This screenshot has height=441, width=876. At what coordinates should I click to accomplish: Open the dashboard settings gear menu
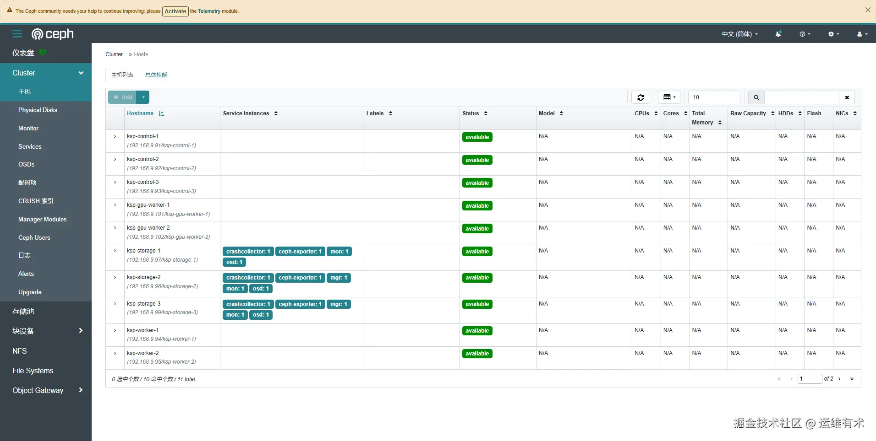[833, 34]
